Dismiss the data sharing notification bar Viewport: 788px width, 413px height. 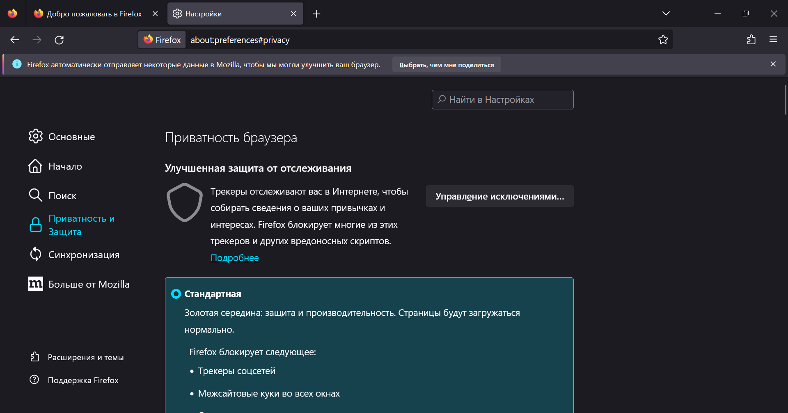tap(773, 64)
